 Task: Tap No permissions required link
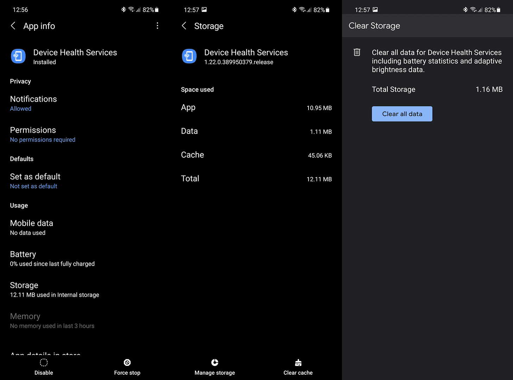coord(43,140)
